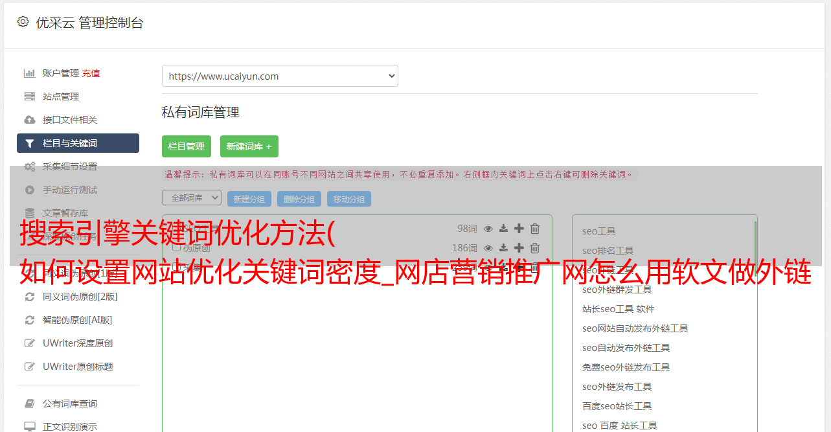Viewport: 831px width, 432px height.
Task: Click the red 充值 recharge link
Action: click(x=91, y=73)
